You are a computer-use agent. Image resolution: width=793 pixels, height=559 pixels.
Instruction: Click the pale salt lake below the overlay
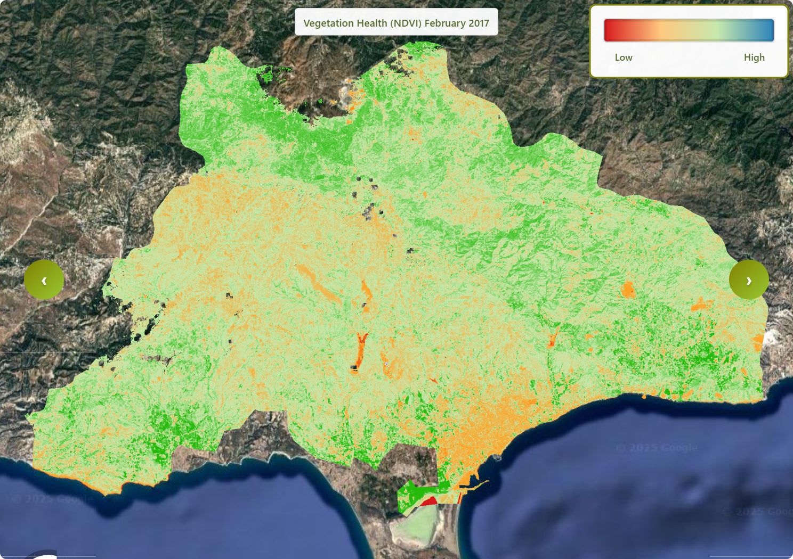click(x=421, y=527)
